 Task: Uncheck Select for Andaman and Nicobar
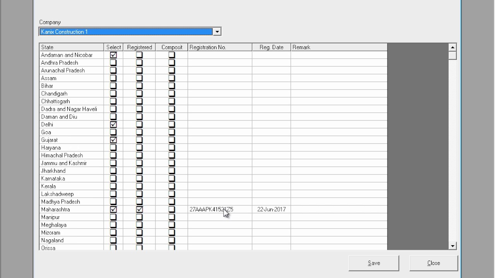pyautogui.click(x=113, y=55)
